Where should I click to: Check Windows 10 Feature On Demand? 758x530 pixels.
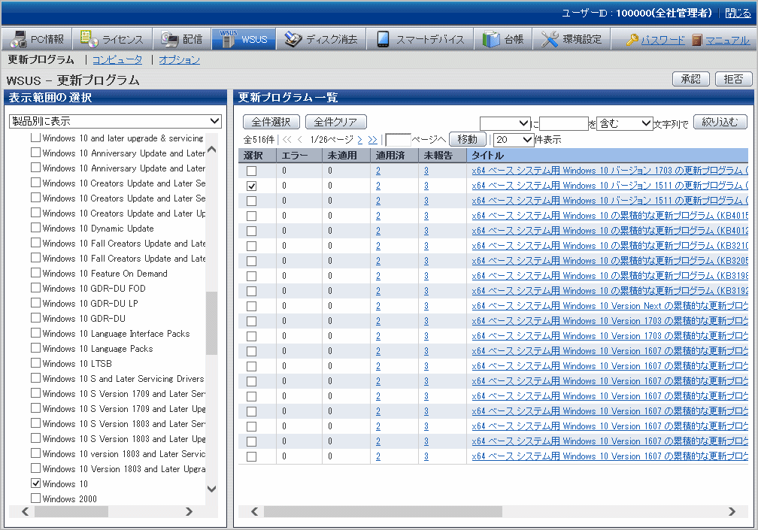pos(35,273)
